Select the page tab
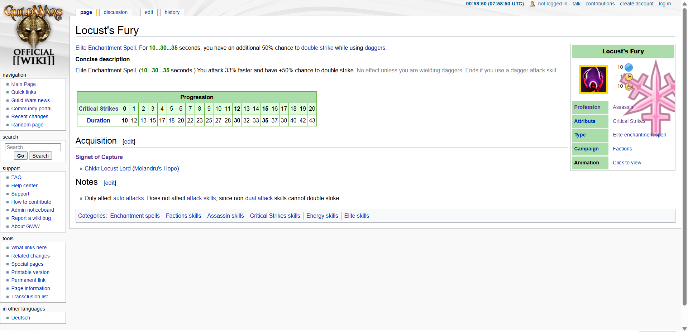Image resolution: width=688 pixels, height=332 pixels. tap(86, 12)
